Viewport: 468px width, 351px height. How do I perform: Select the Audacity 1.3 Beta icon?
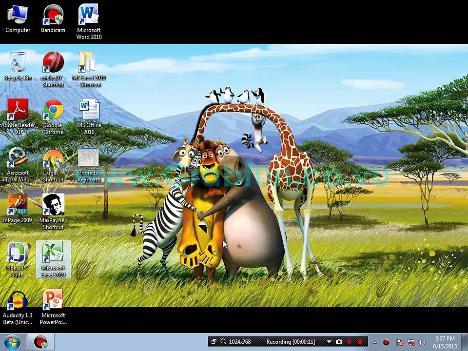(18, 308)
